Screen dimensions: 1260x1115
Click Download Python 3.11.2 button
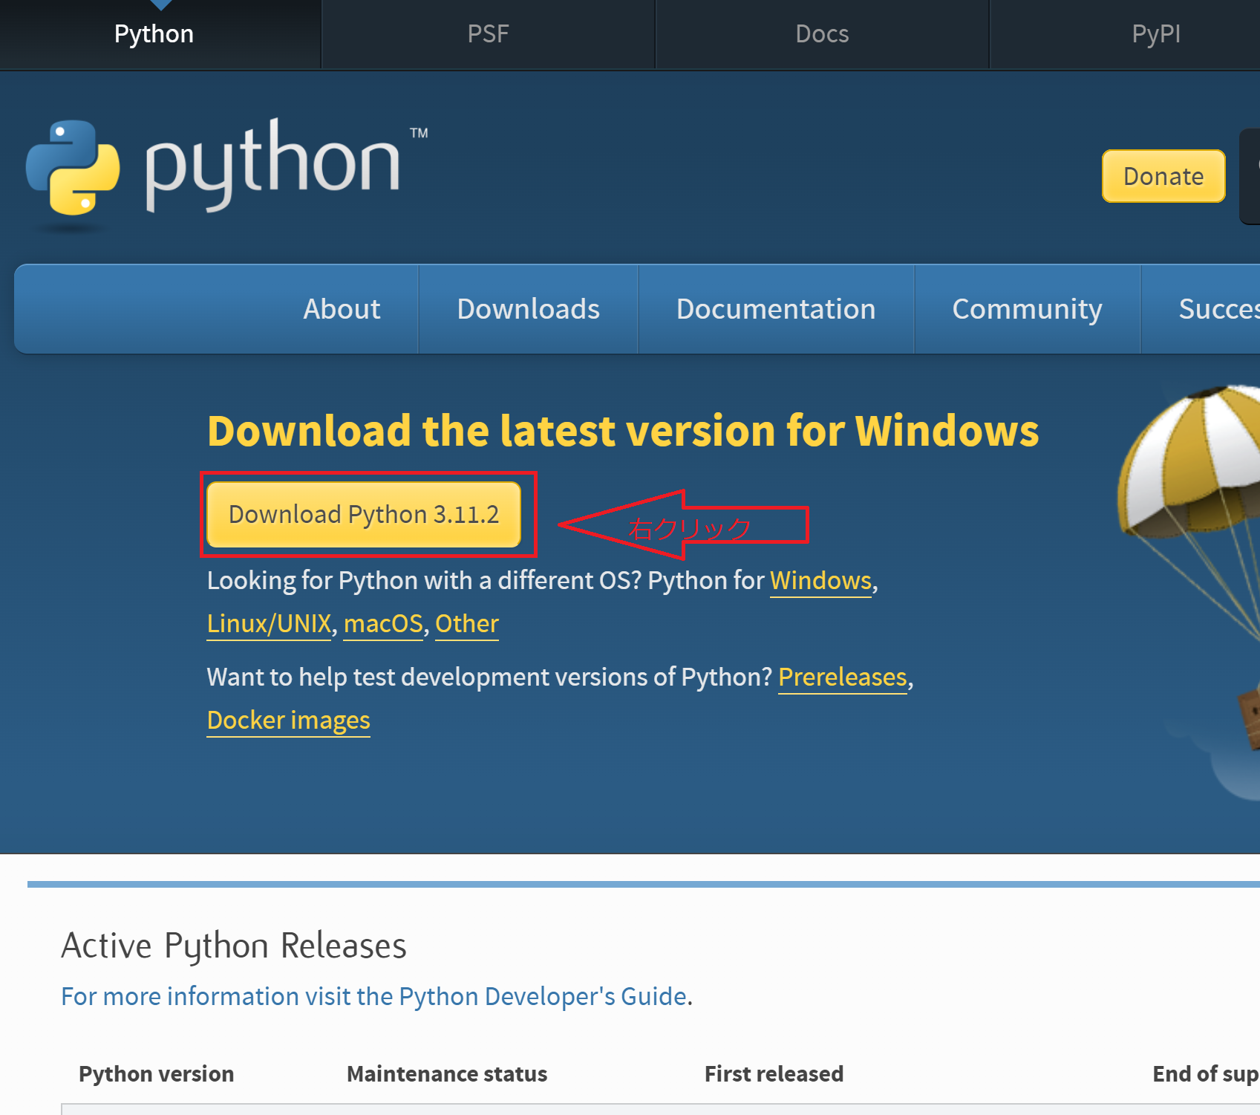(364, 514)
